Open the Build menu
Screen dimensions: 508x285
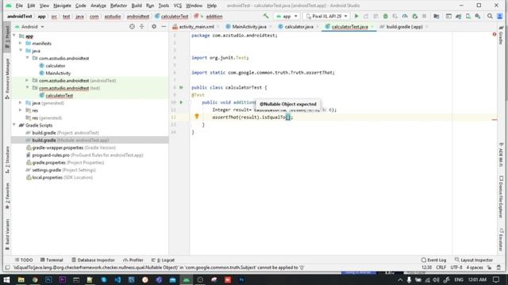point(137,6)
